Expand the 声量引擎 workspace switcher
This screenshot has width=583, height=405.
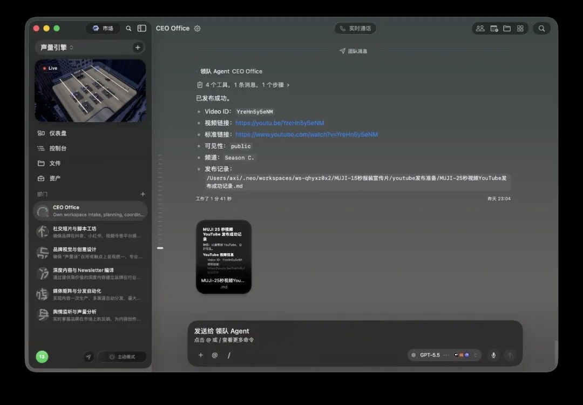tap(57, 47)
